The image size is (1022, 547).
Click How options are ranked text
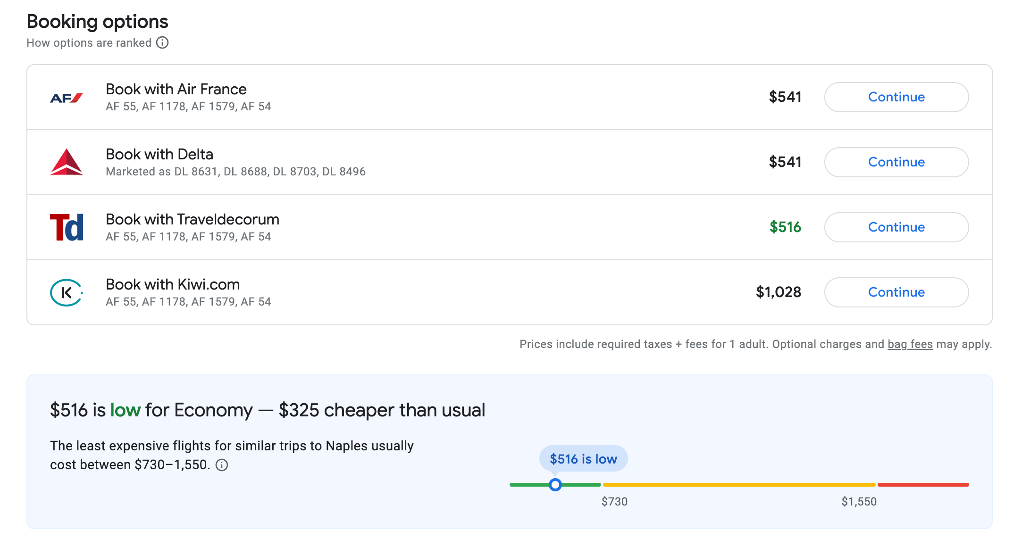(89, 43)
